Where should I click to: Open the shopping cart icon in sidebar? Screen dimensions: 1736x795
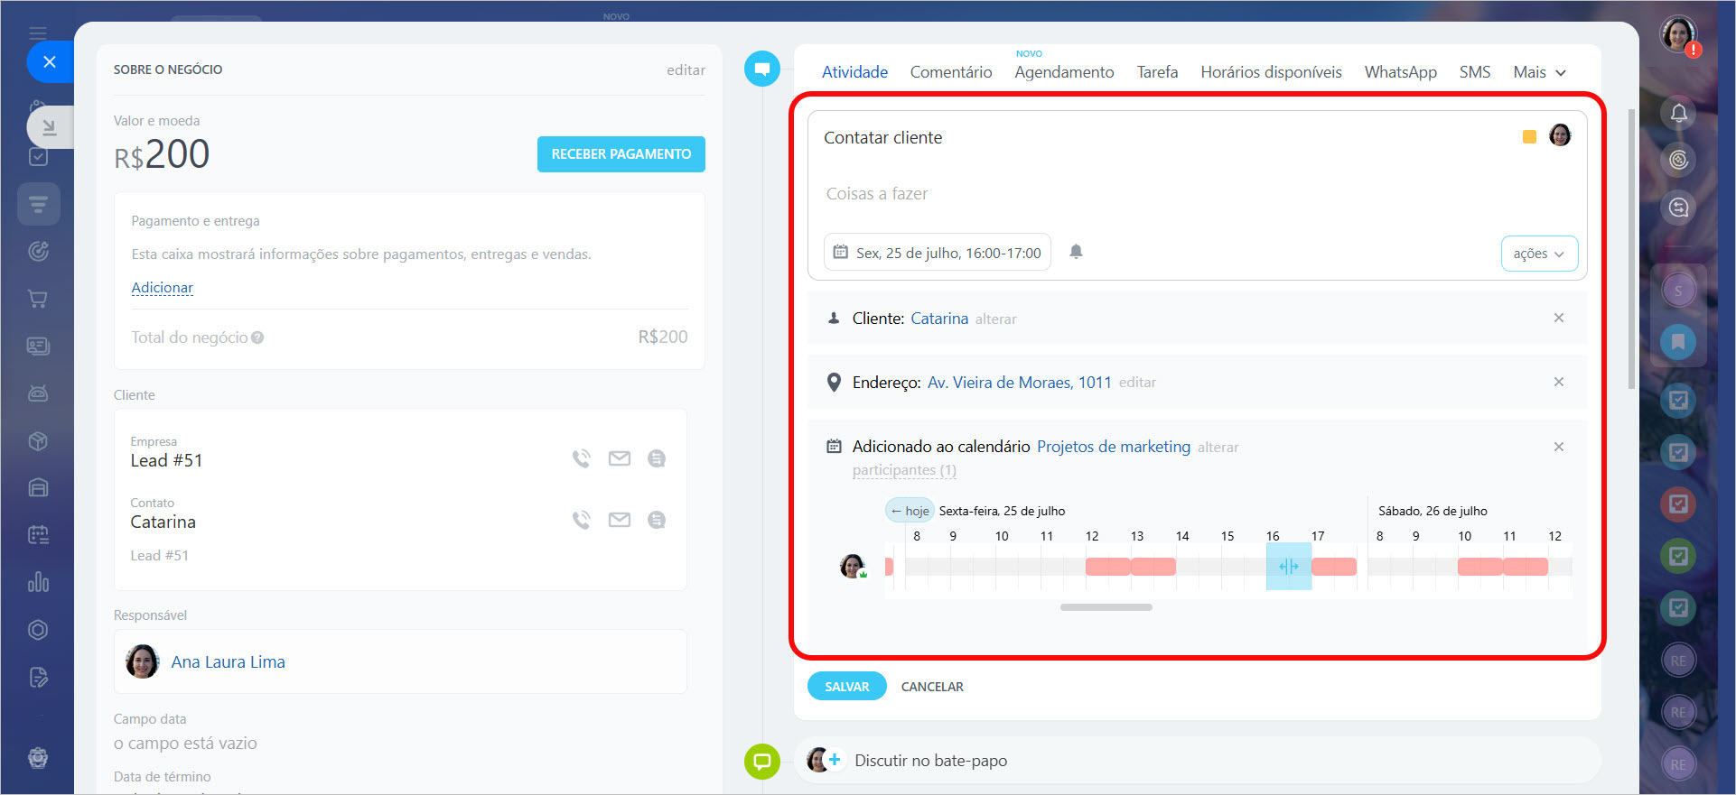(38, 299)
